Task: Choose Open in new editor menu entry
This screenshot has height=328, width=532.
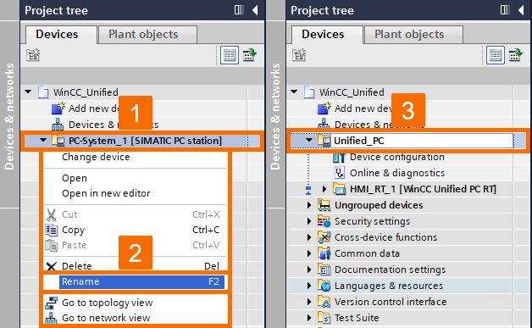Action: tap(106, 193)
